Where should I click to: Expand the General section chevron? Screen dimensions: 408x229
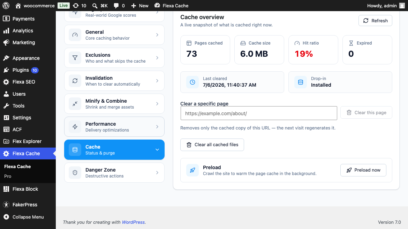click(x=157, y=35)
